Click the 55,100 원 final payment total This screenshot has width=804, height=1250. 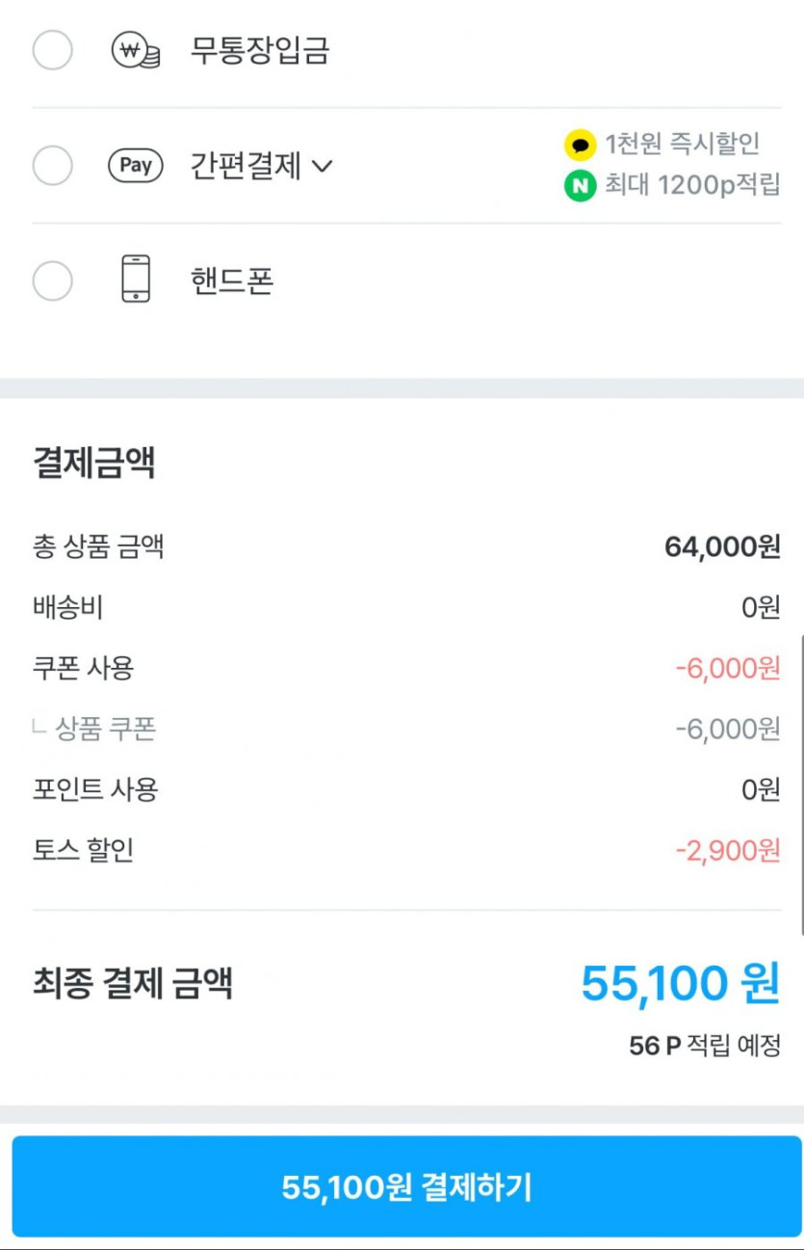(680, 984)
